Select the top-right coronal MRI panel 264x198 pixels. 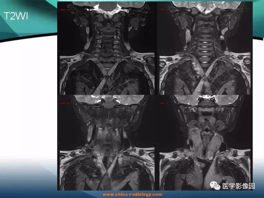pos(205,48)
